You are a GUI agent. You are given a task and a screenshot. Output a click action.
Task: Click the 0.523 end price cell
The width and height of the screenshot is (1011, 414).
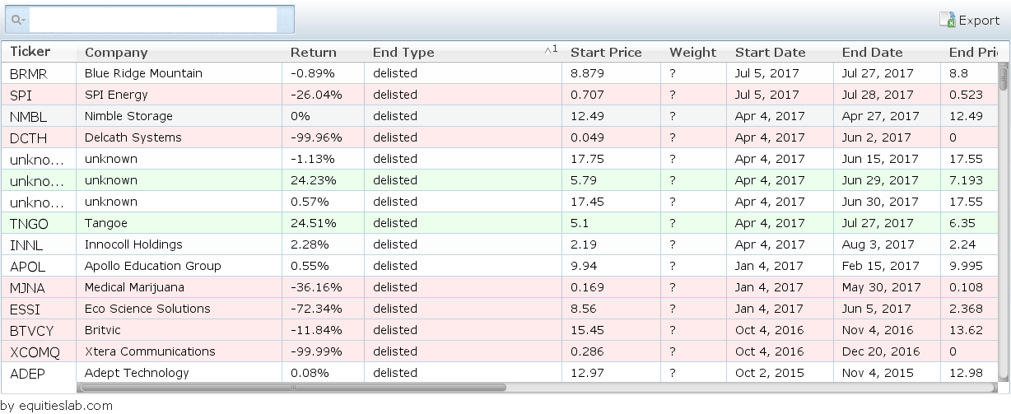pyautogui.click(x=970, y=95)
